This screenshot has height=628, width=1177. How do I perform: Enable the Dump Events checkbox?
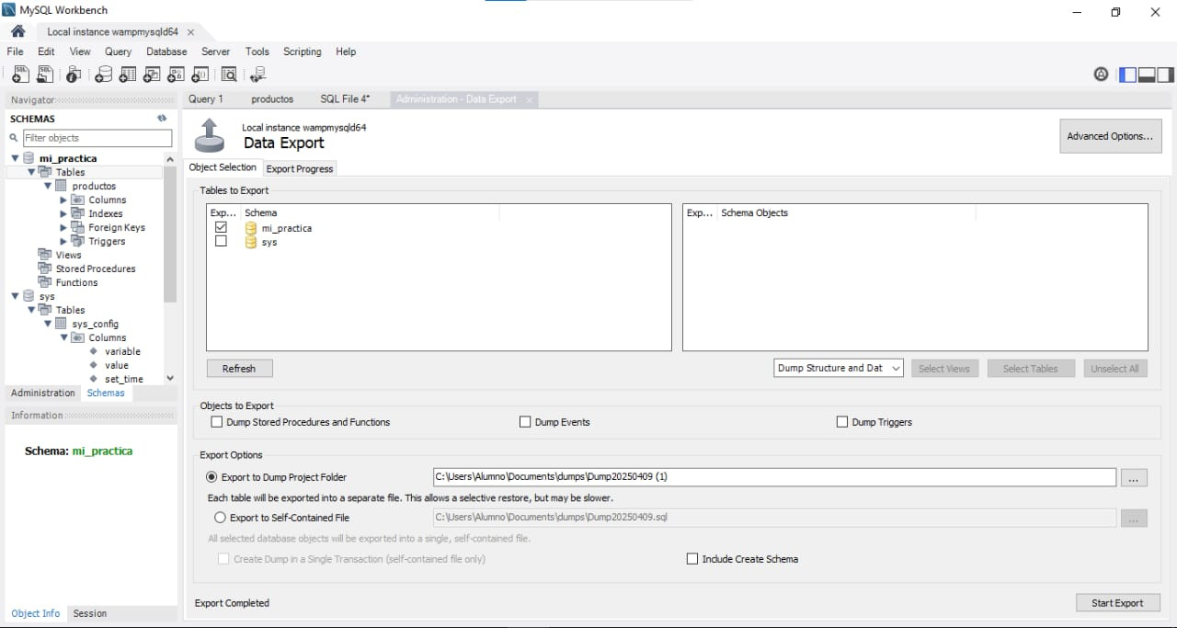[x=525, y=422]
